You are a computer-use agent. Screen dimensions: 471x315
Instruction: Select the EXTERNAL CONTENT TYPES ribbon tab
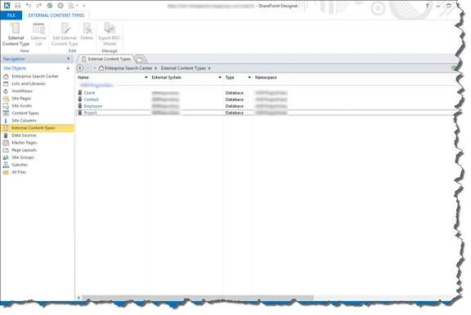click(x=56, y=16)
